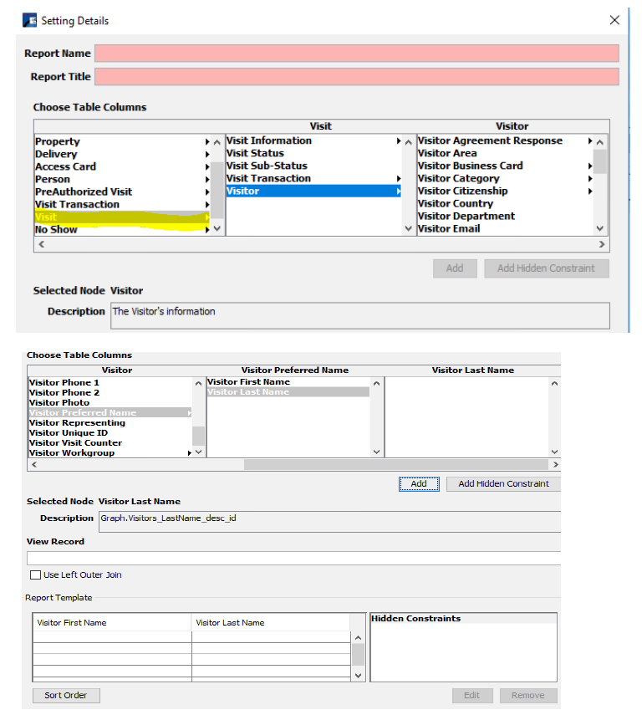Select Visitor Department item
642x715 pixels.
click(466, 216)
